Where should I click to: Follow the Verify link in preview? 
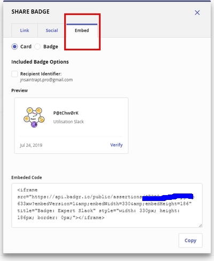coord(116,145)
